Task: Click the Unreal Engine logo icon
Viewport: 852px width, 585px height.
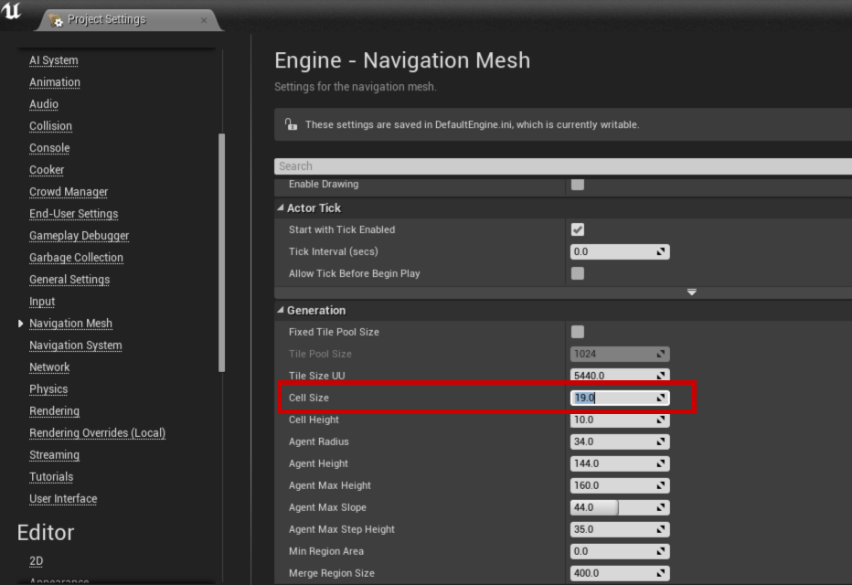Action: coord(13,12)
